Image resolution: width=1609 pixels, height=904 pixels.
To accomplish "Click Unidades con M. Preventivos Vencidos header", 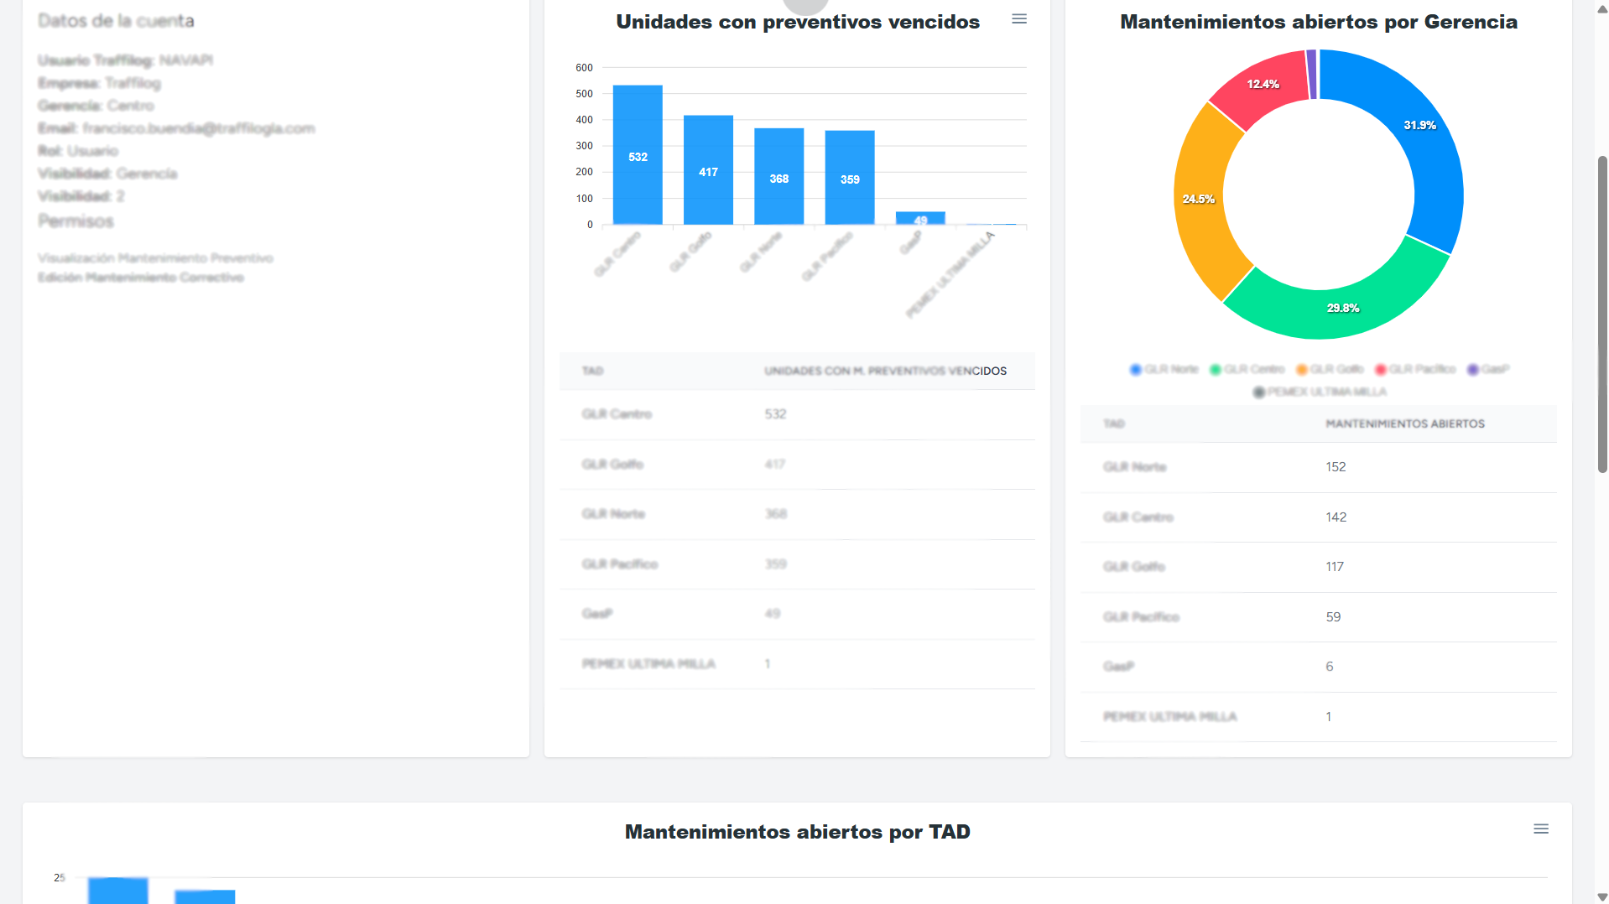I will (884, 371).
